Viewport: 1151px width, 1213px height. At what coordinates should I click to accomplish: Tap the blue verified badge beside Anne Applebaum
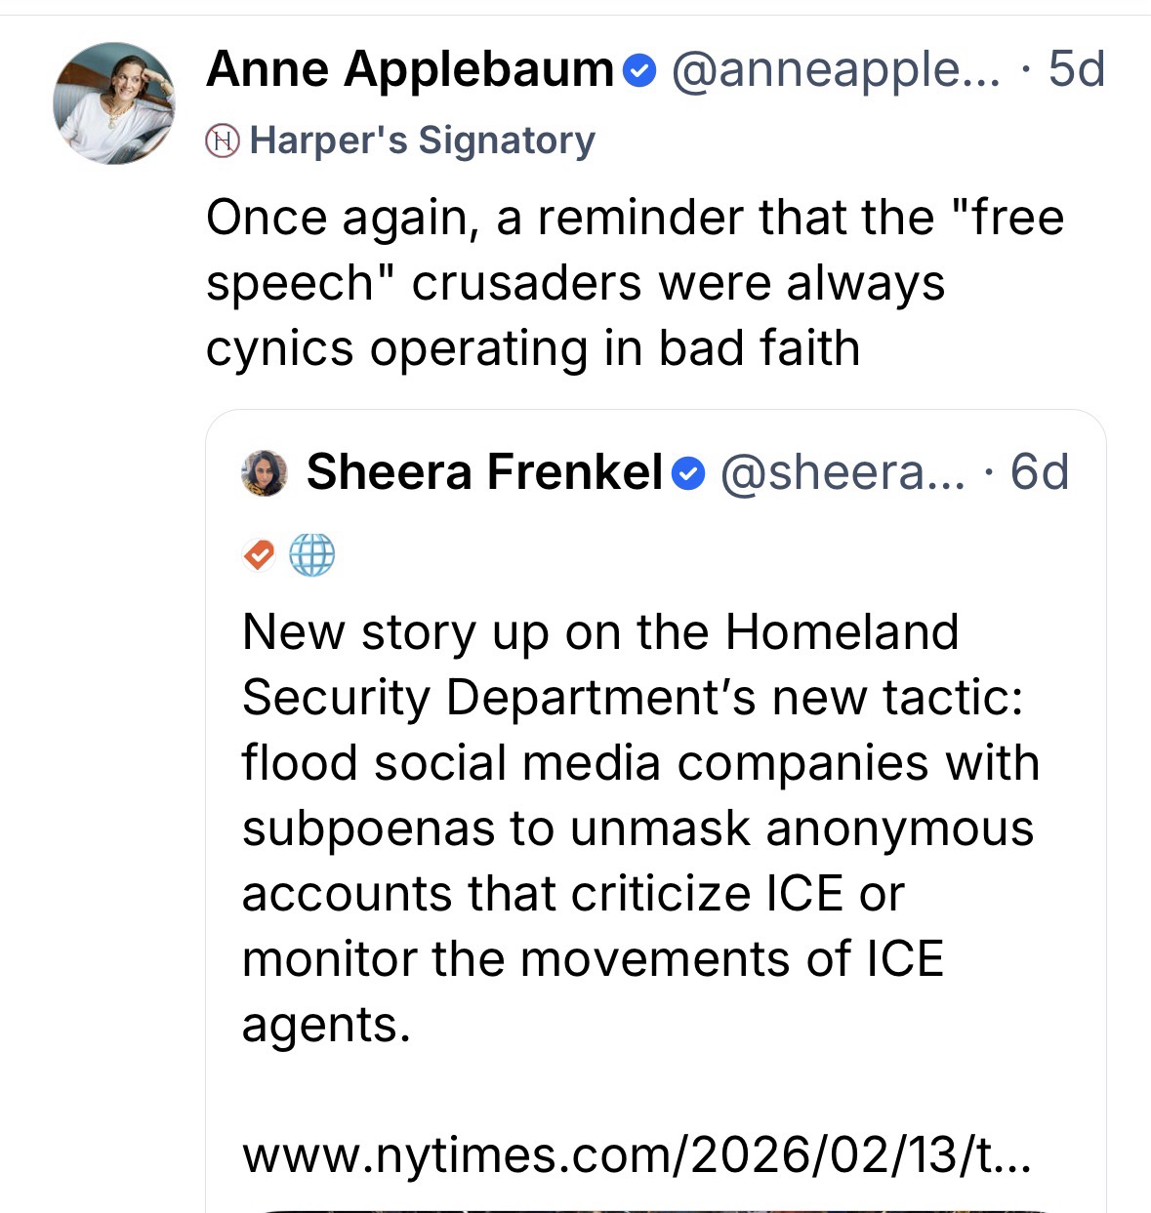638,71
